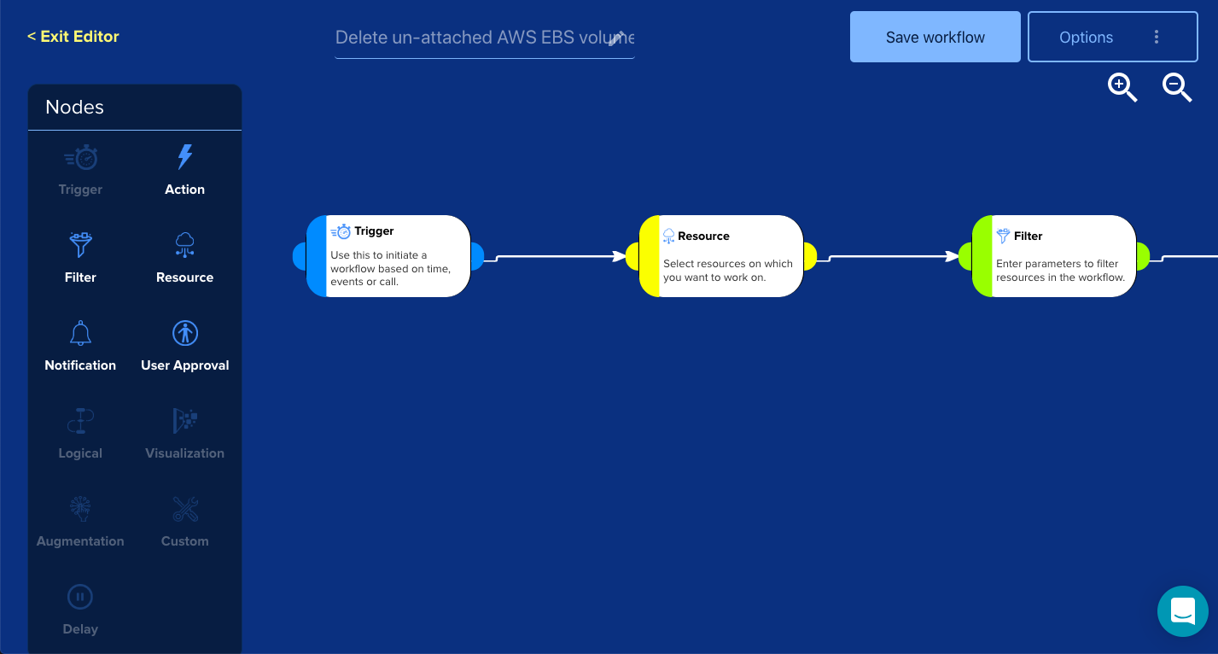Click the Resource label in Nodes panel
The height and width of the screenshot is (654, 1218).
click(x=184, y=277)
